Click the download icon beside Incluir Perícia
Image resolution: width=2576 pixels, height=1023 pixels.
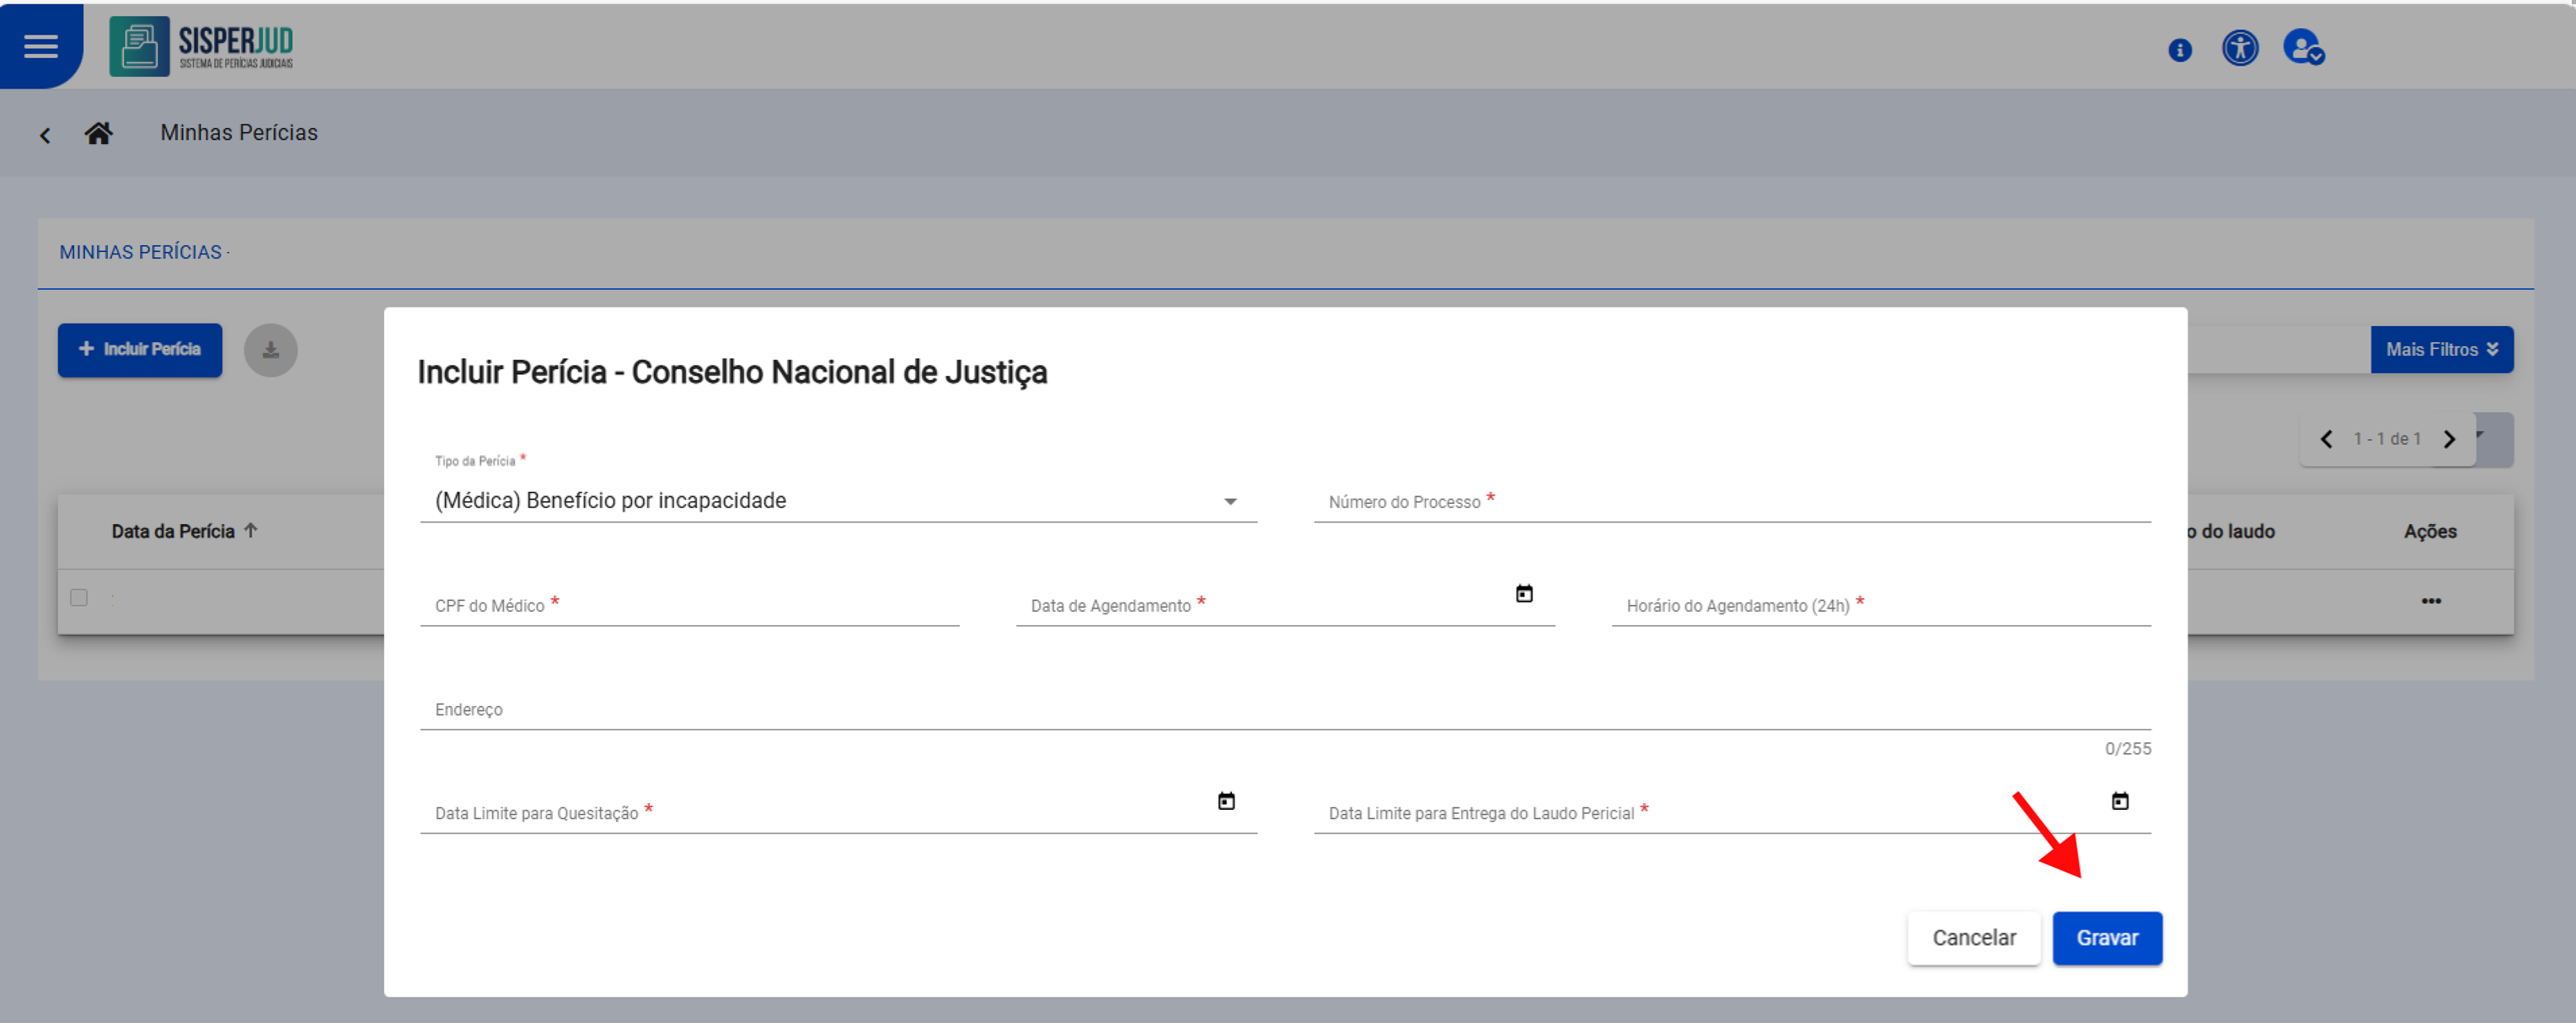pyautogui.click(x=270, y=350)
